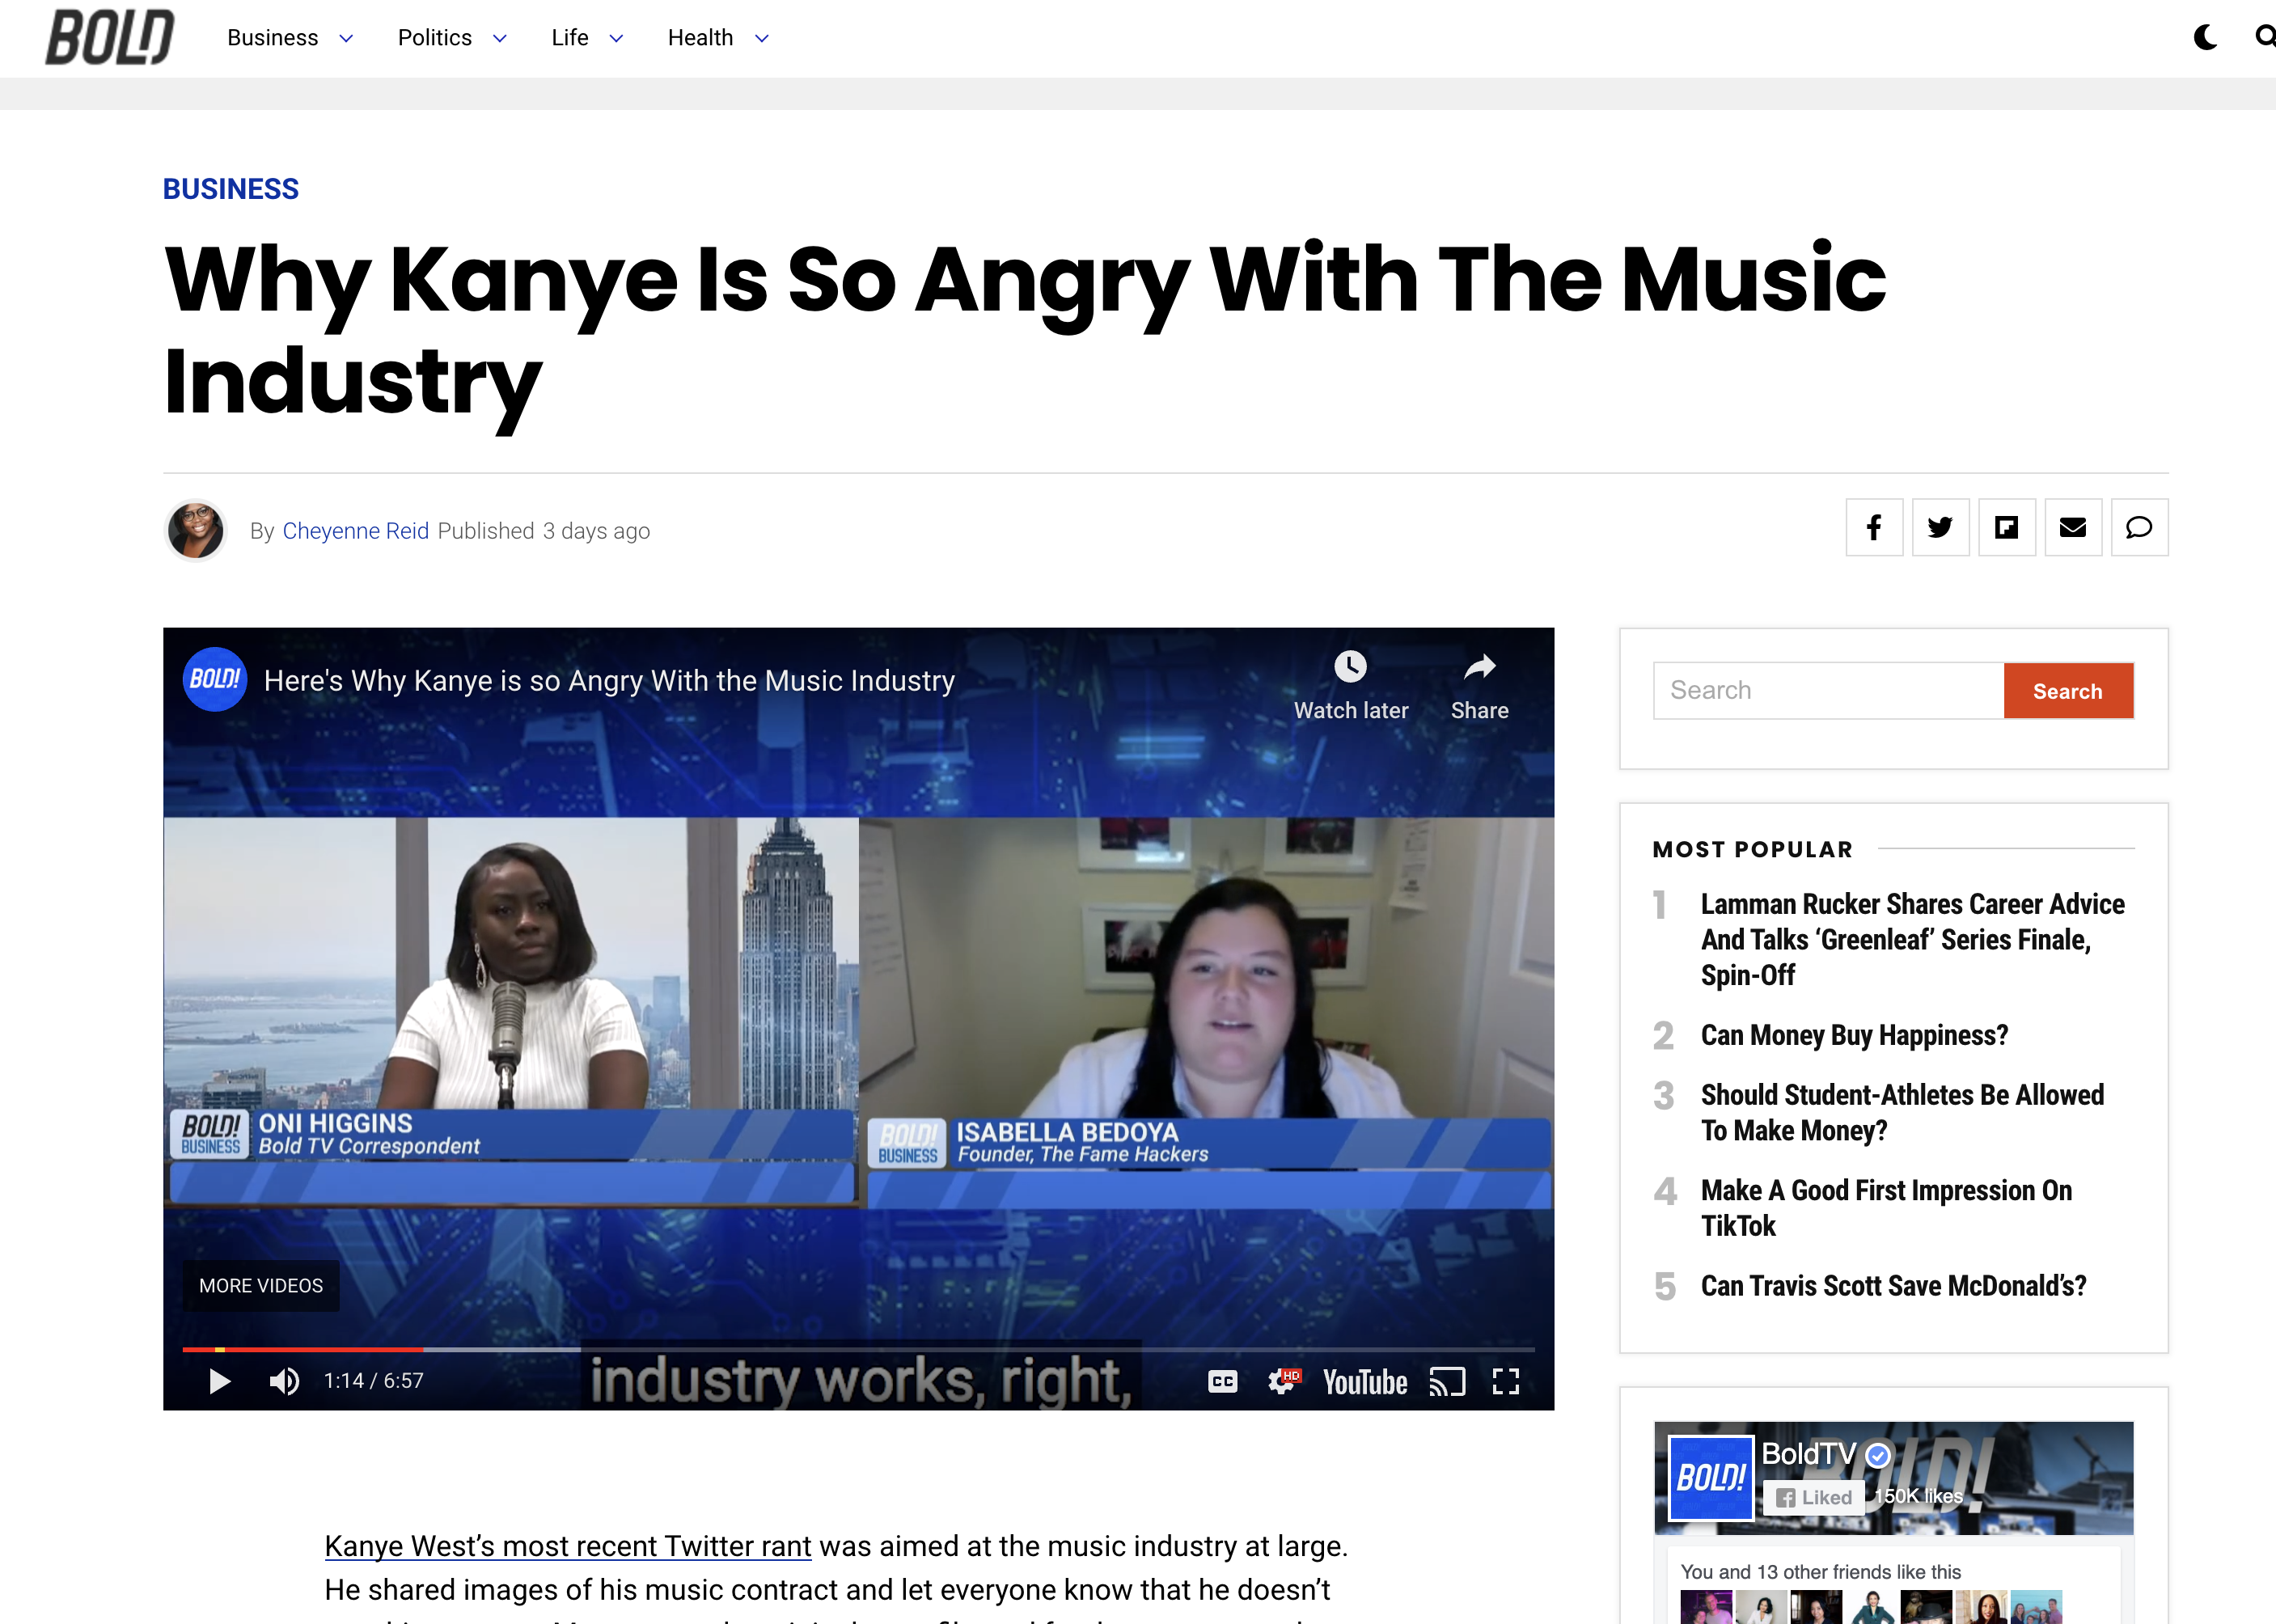Open author Cheyenne Reid's profile link
Viewport: 2276px width, 1624px height.
click(x=356, y=531)
